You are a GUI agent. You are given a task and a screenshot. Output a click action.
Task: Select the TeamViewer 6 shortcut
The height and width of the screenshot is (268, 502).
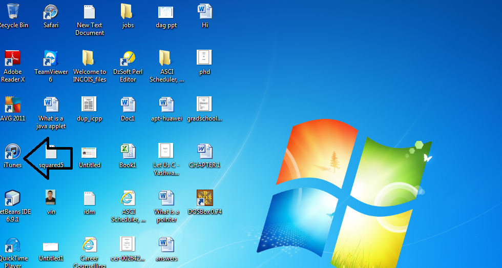click(51, 58)
